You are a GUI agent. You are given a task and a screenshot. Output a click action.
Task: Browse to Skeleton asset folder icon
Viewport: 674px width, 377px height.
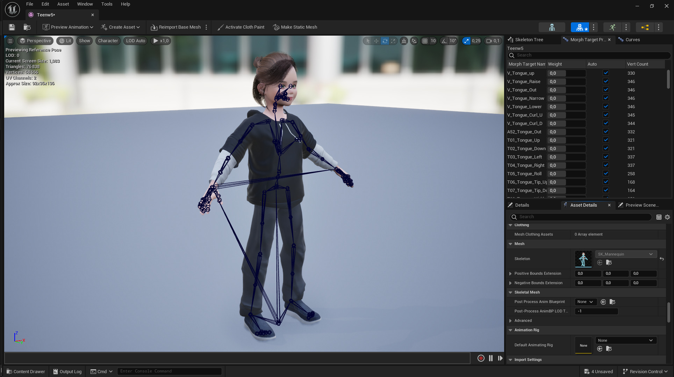(609, 263)
